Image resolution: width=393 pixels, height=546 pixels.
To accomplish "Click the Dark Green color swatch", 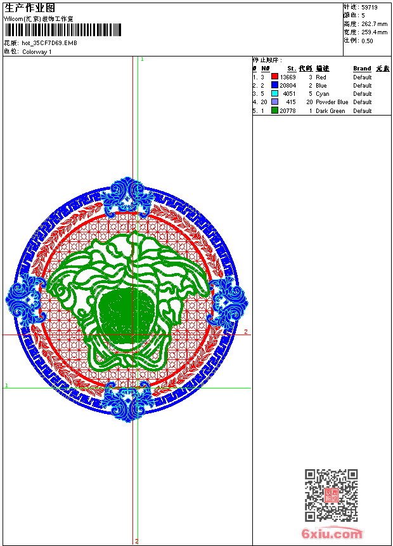I will 274,110.
